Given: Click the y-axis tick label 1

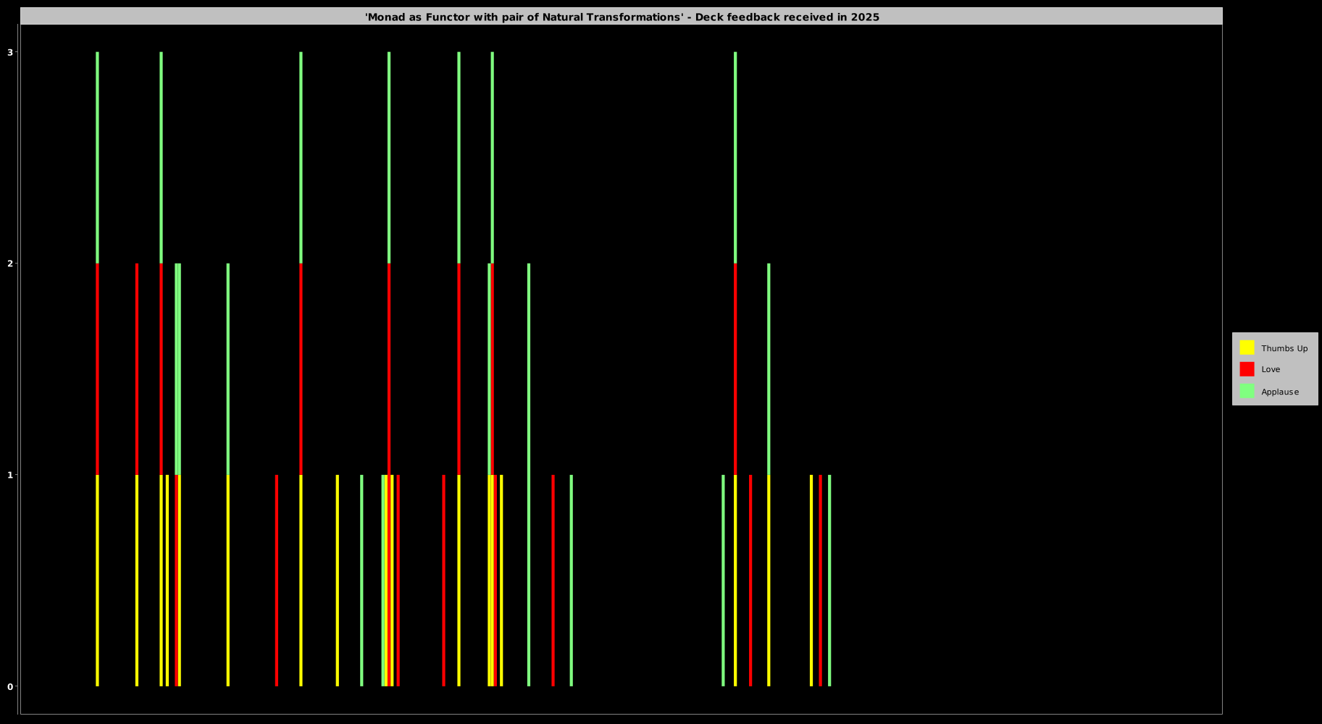Looking at the screenshot, I should click(x=10, y=475).
